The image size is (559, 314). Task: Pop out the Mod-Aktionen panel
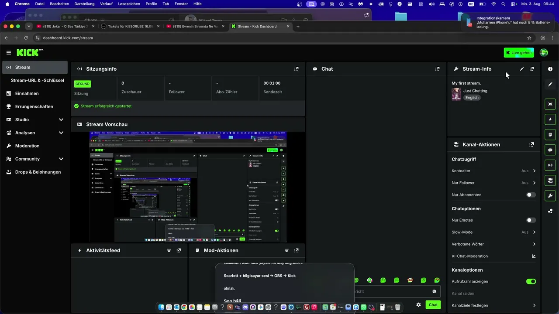(x=297, y=250)
